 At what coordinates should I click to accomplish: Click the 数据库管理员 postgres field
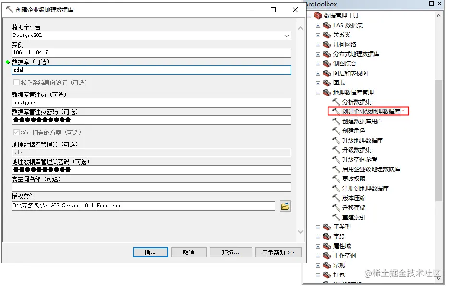tap(151, 103)
